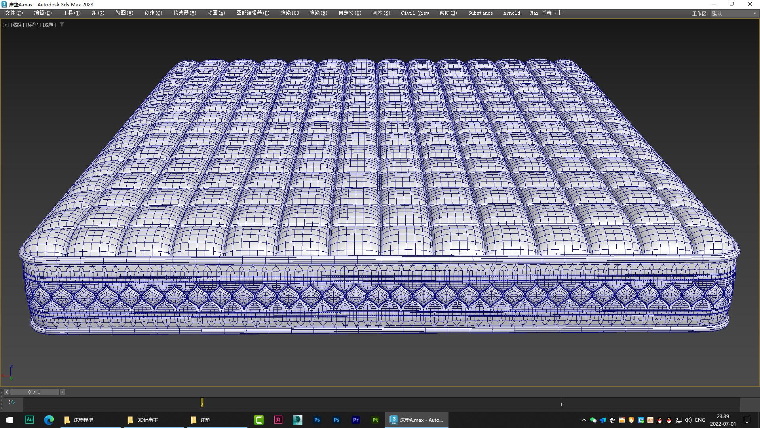760x428 pixels.
Task: Click the next frame arrow in the timeline
Action: pos(62,392)
